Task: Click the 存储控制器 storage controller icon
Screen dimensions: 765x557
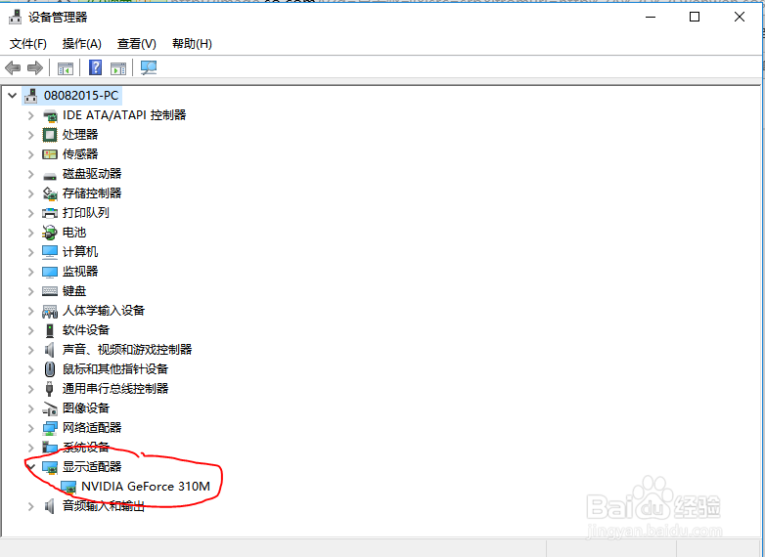Action: click(50, 193)
